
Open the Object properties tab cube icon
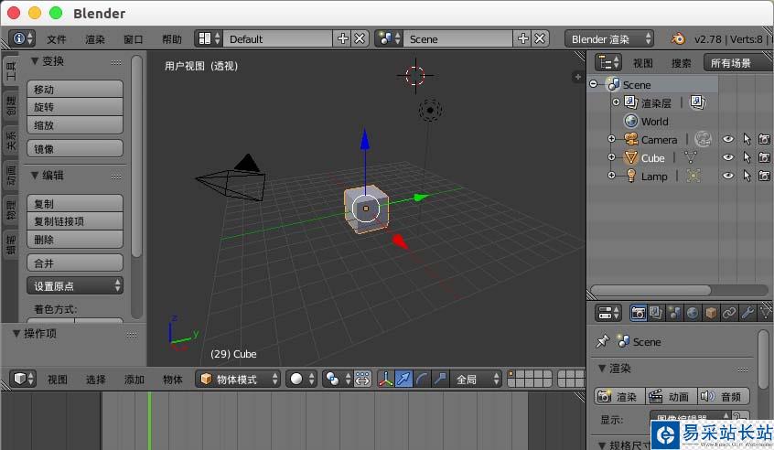tap(711, 312)
